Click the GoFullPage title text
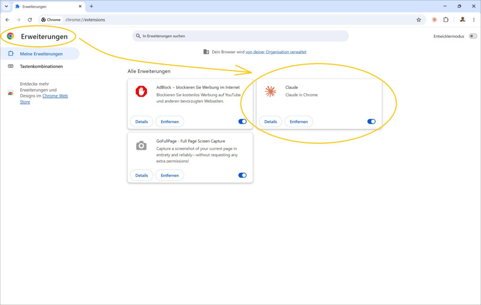 191,141
